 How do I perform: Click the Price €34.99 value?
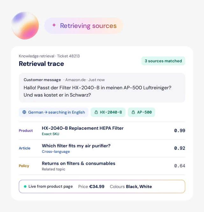tap(91, 186)
